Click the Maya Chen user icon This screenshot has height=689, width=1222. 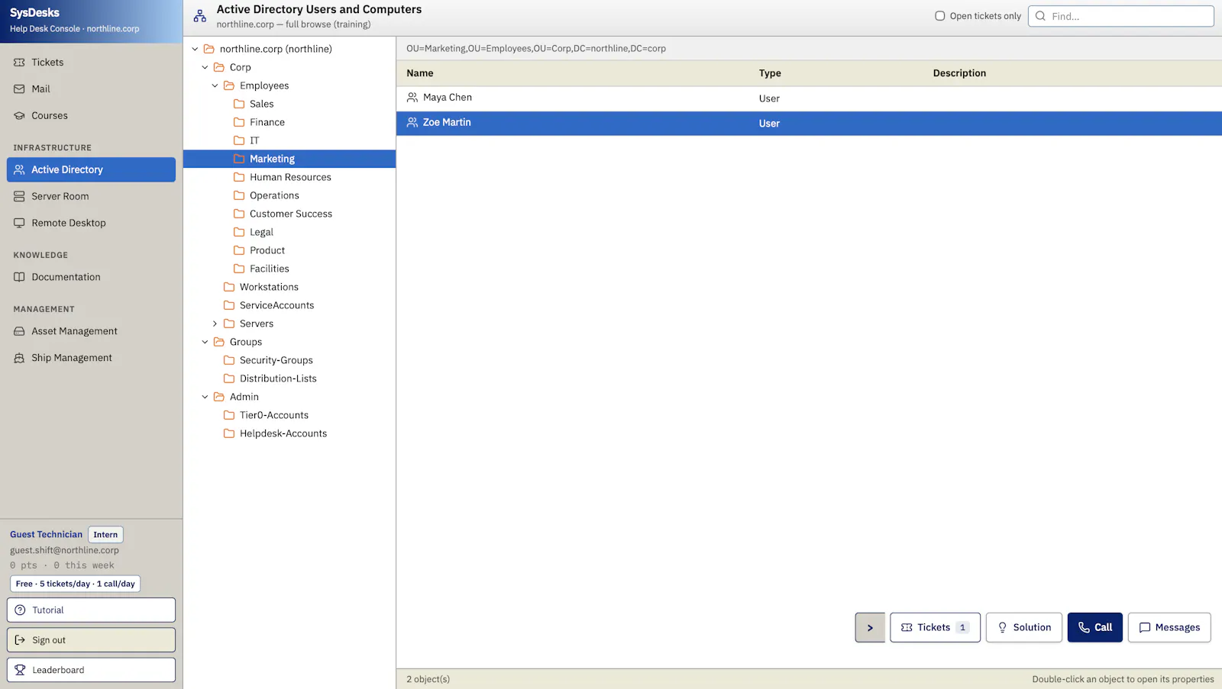[412, 98]
